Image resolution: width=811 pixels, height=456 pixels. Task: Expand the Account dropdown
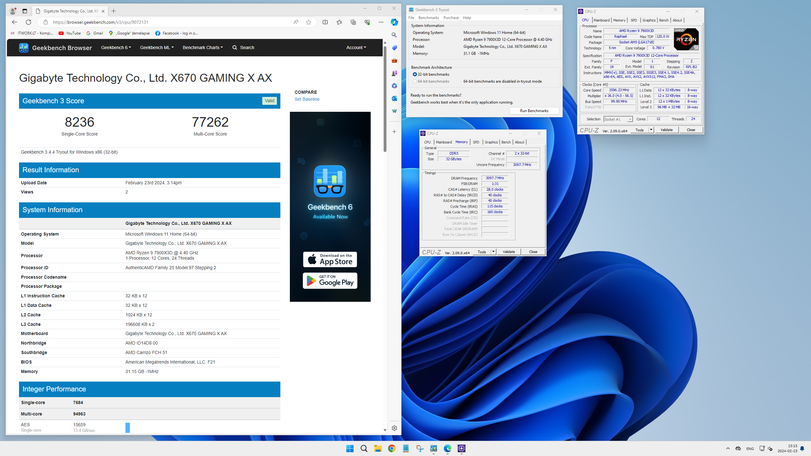356,47
